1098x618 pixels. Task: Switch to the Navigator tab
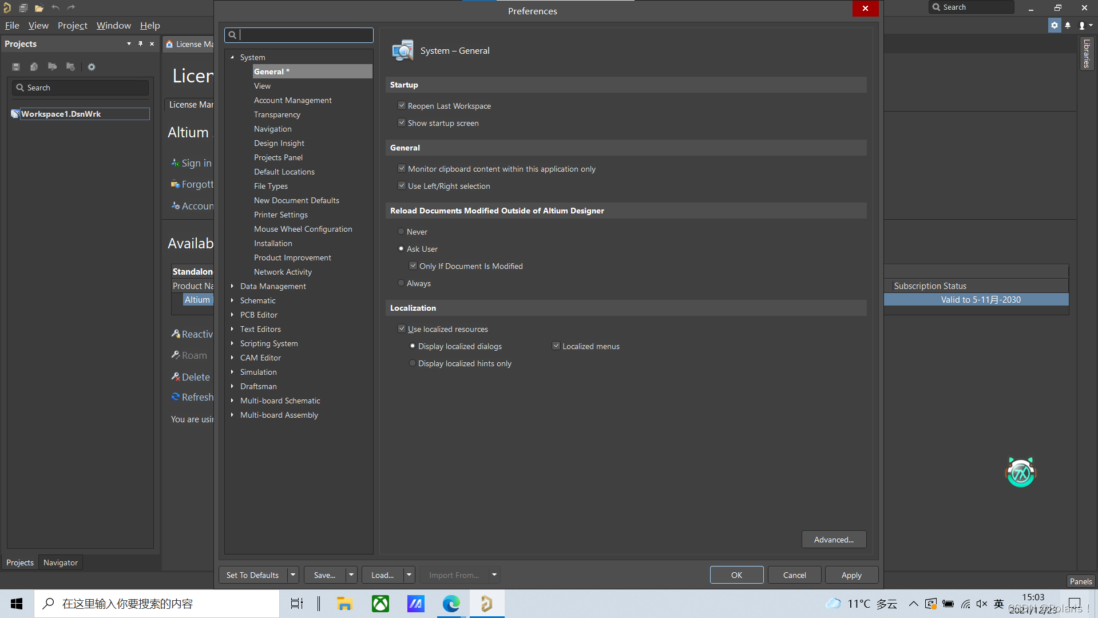[61, 562]
